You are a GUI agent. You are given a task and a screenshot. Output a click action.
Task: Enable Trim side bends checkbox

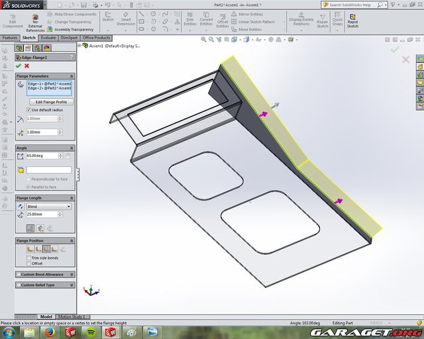[x=29, y=258]
